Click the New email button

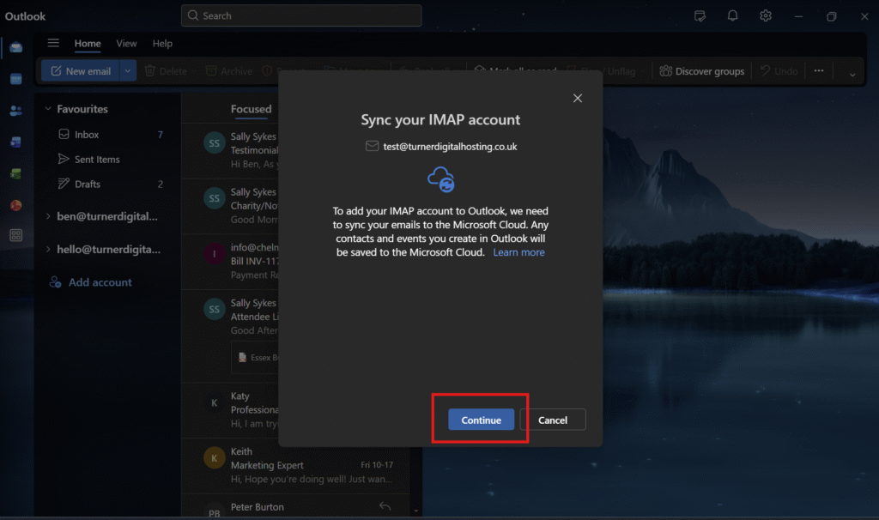coord(81,71)
